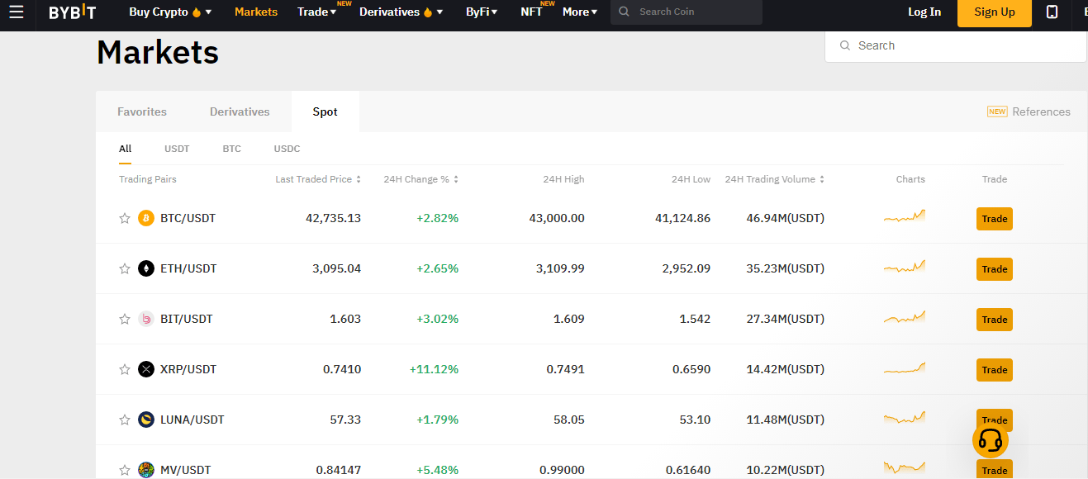Open the BTC/USDT price chart thumbnail
The width and height of the screenshot is (1088, 479).
[x=905, y=216]
